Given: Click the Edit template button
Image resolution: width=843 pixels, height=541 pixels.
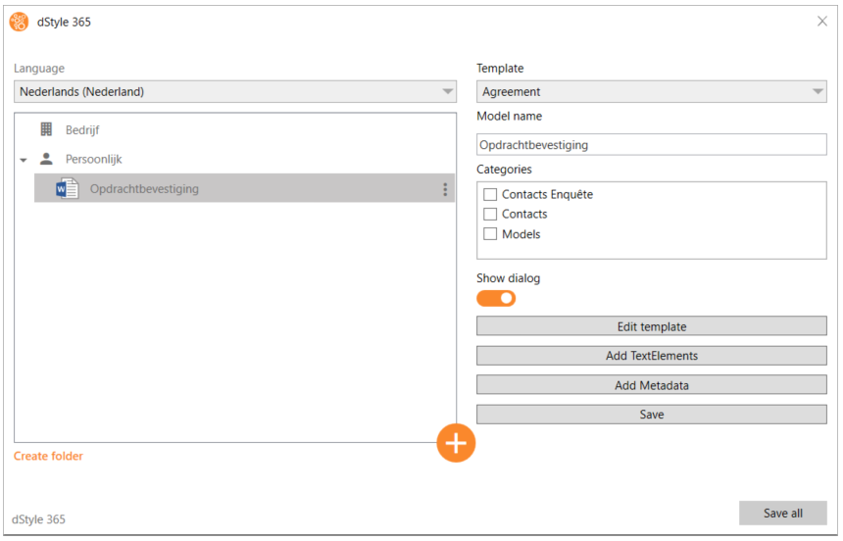Looking at the screenshot, I should (651, 326).
